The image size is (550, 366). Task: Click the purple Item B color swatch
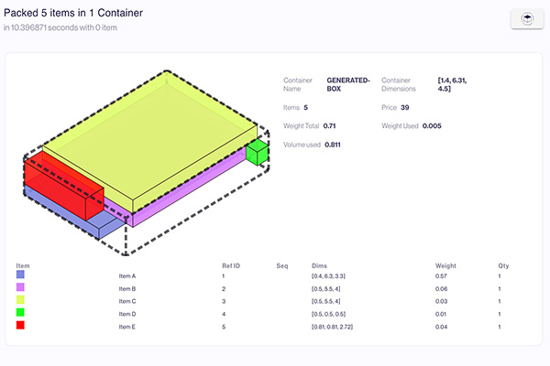click(20, 287)
